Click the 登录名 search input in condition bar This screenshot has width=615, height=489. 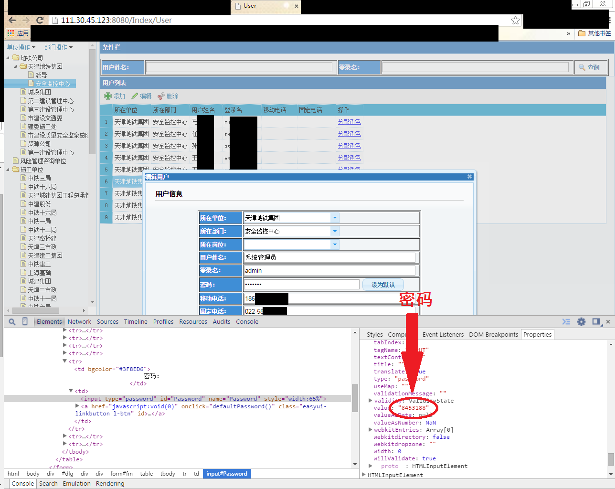coord(476,67)
